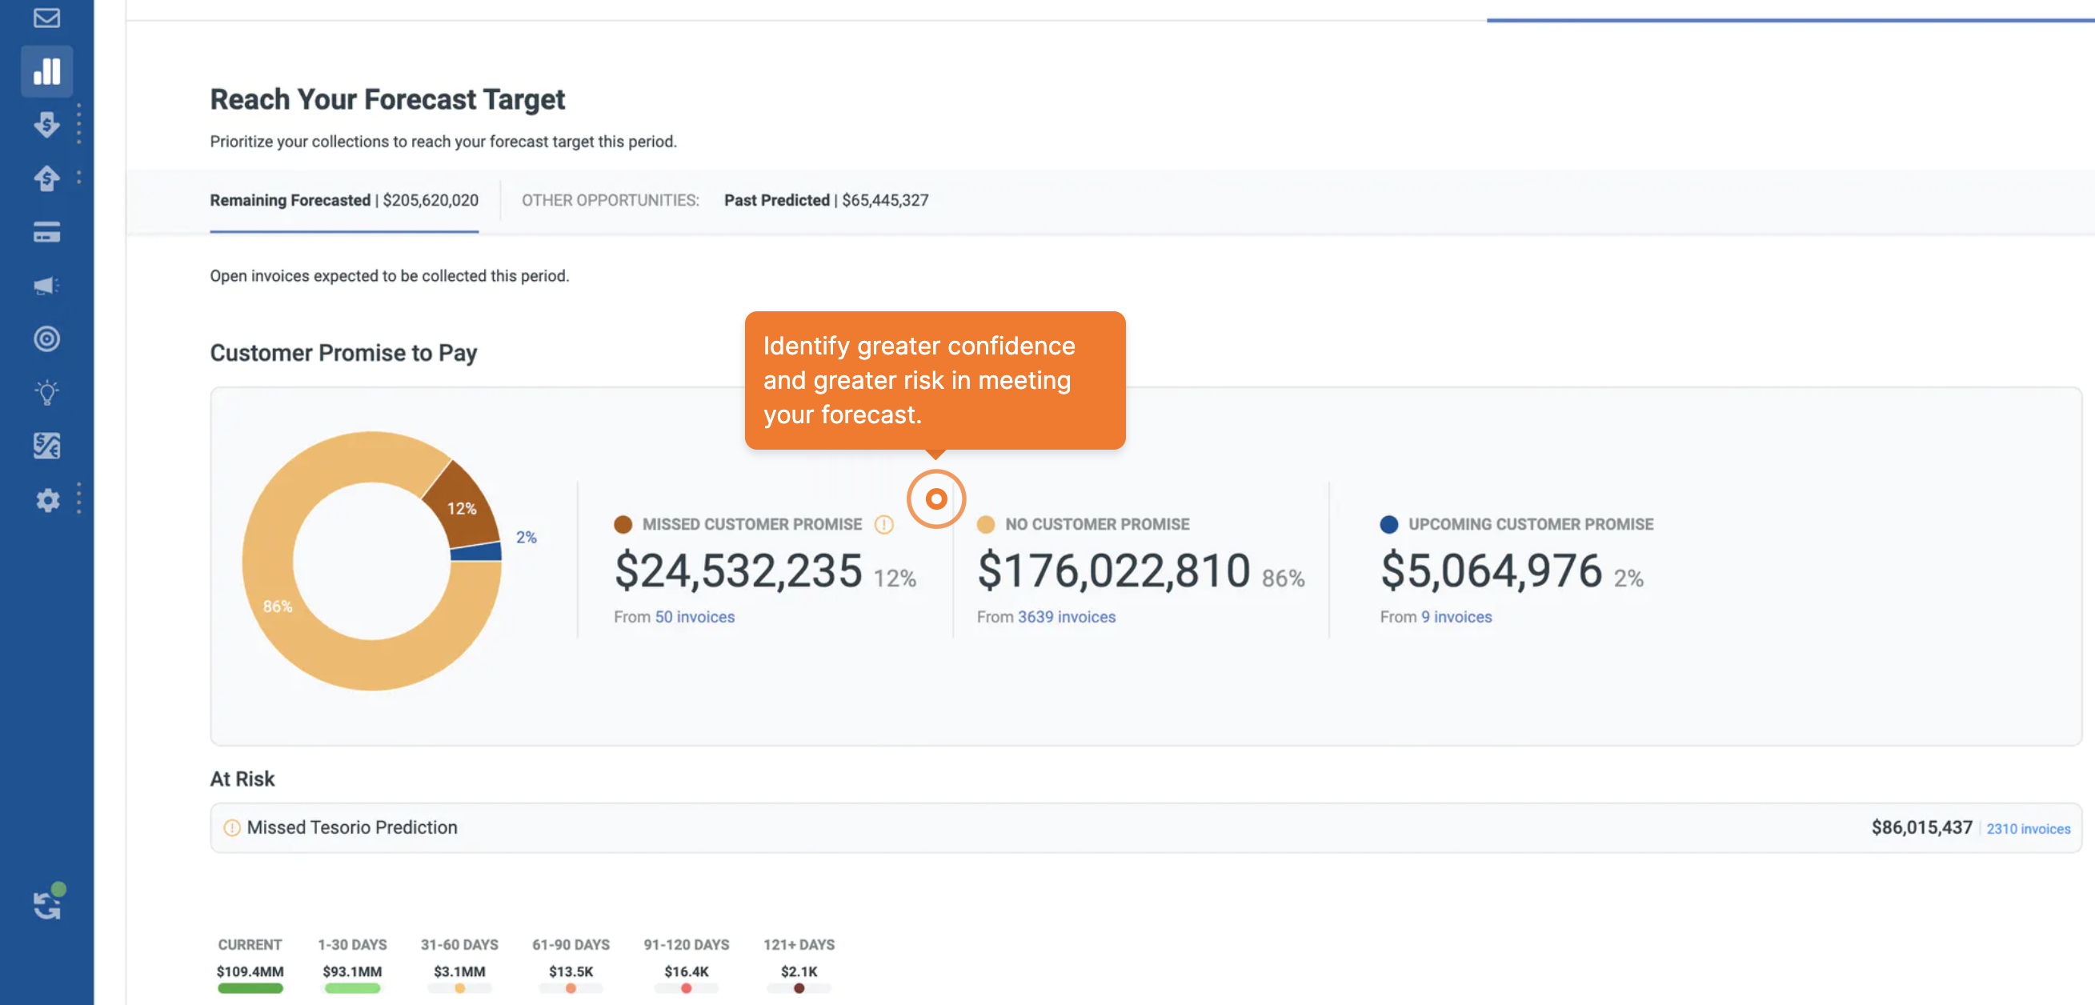The image size is (2095, 1005).
Task: Open the 2310 invoices link
Action: click(x=2028, y=827)
